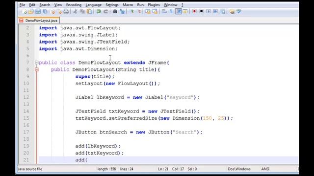314x176 pixels.
Task: Click "ANSI" encoding in the status bar
Action: (x=265, y=169)
